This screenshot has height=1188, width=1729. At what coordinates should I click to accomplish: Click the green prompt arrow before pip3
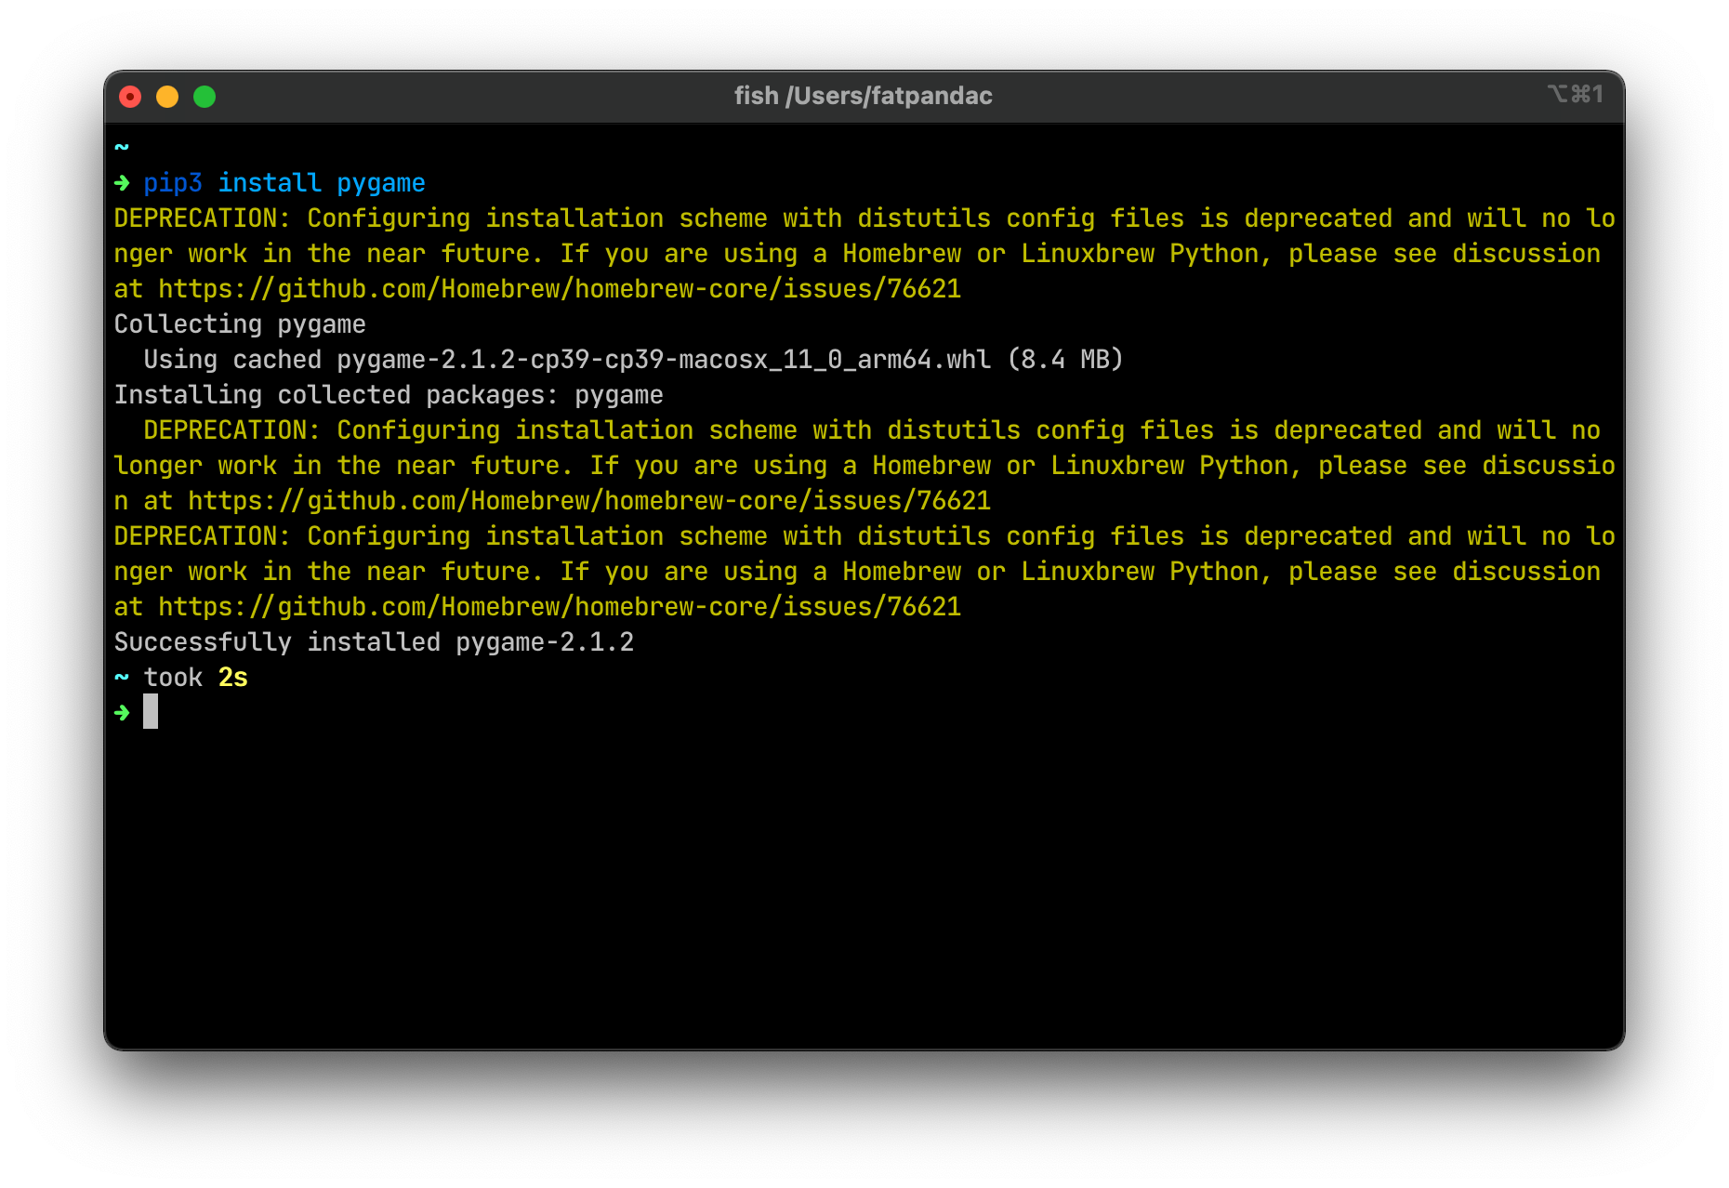click(122, 183)
